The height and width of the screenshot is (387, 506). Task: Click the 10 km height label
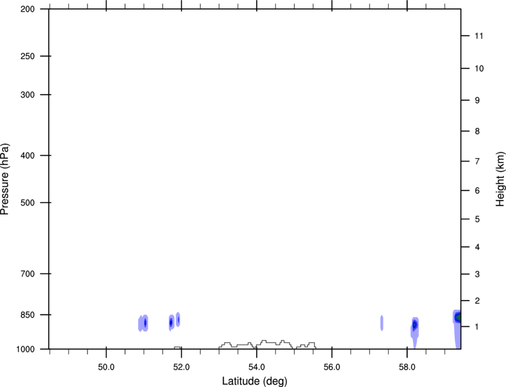[479, 68]
